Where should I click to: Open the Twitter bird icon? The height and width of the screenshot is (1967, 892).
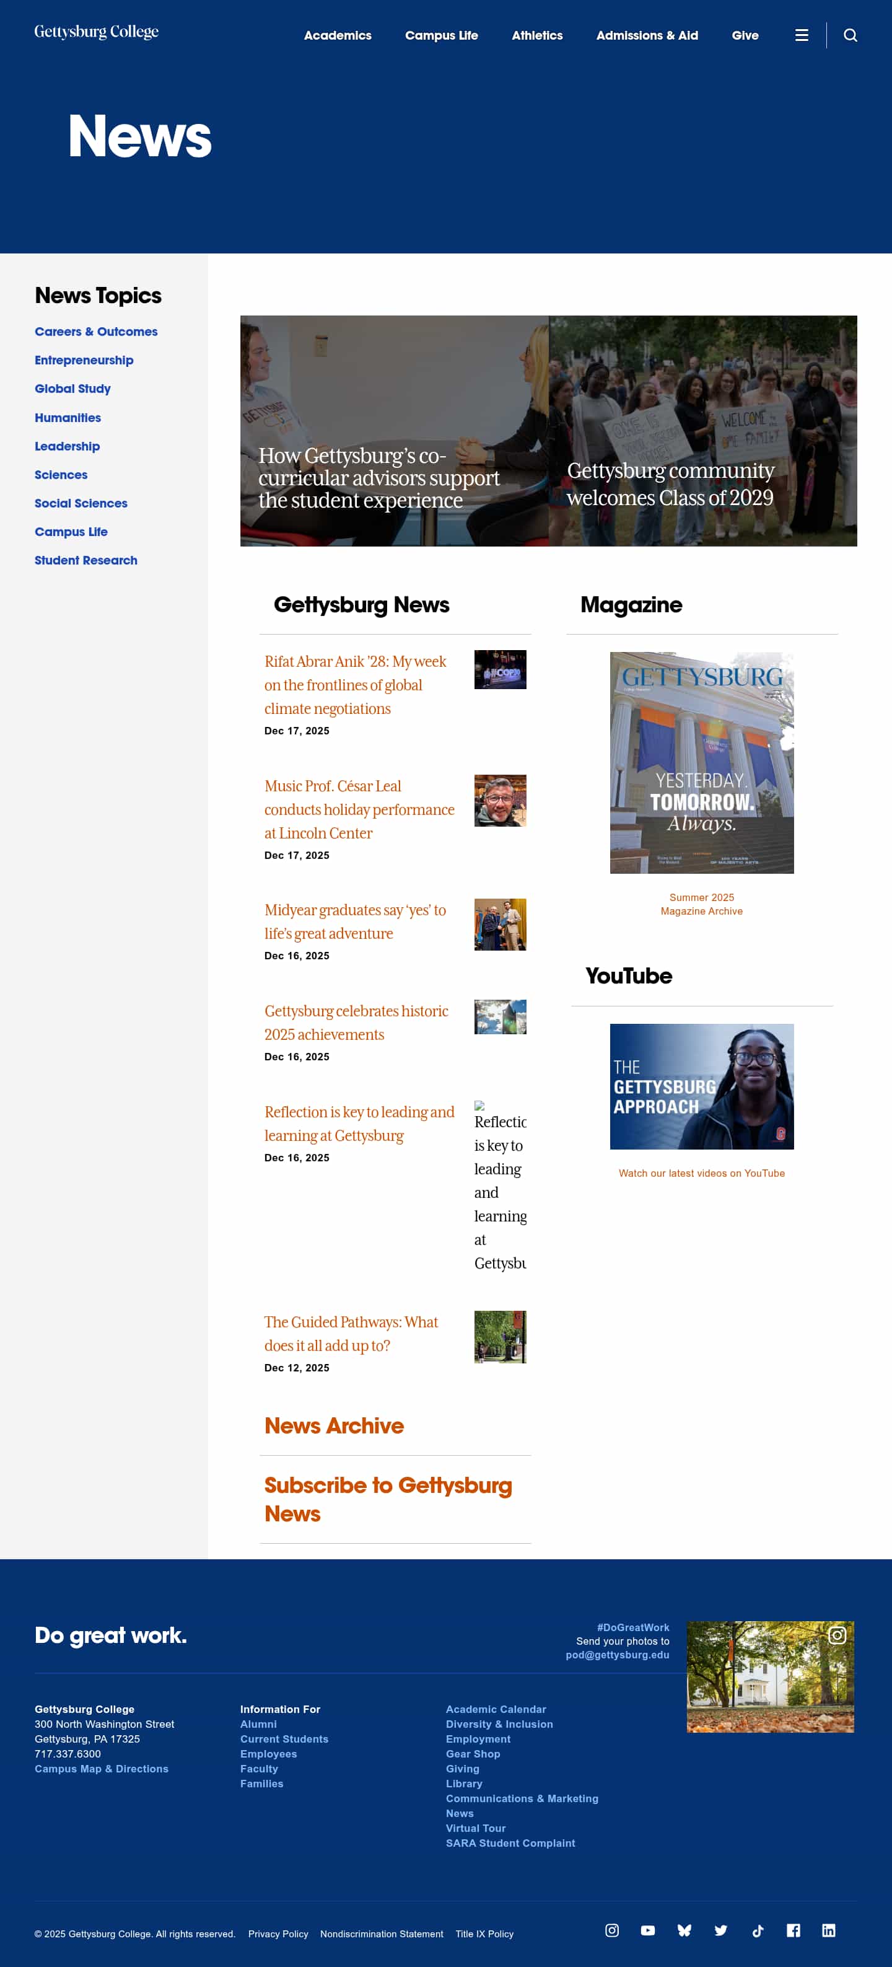coord(720,1930)
